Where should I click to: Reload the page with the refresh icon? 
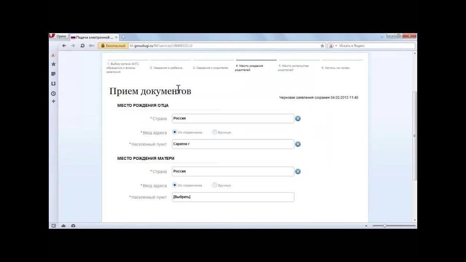tap(82, 46)
